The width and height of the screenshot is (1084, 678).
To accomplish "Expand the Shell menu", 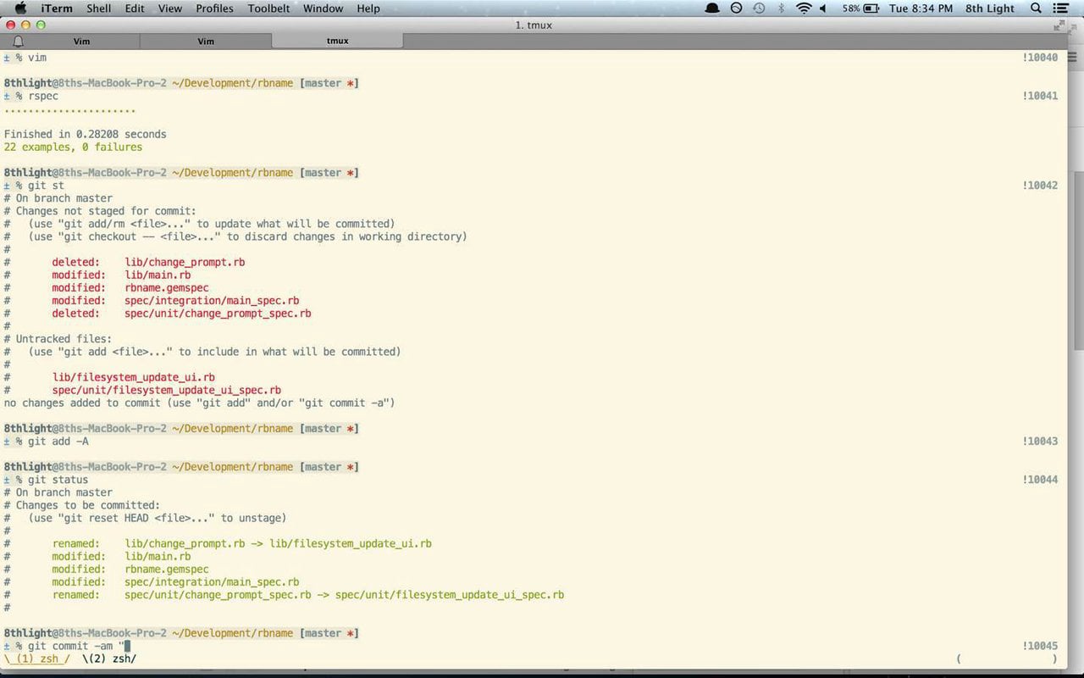I will tap(99, 8).
